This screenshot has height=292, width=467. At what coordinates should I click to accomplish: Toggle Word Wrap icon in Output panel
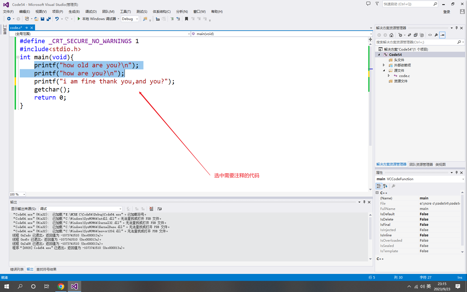pyautogui.click(x=160, y=209)
